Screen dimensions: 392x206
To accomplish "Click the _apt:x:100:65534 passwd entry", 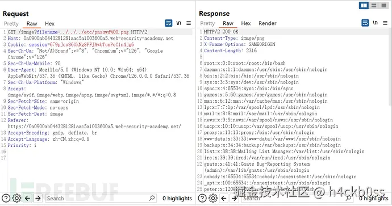I will (x=267, y=183).
